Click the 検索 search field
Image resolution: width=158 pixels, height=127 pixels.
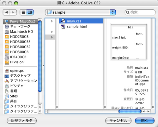pos(140,12)
